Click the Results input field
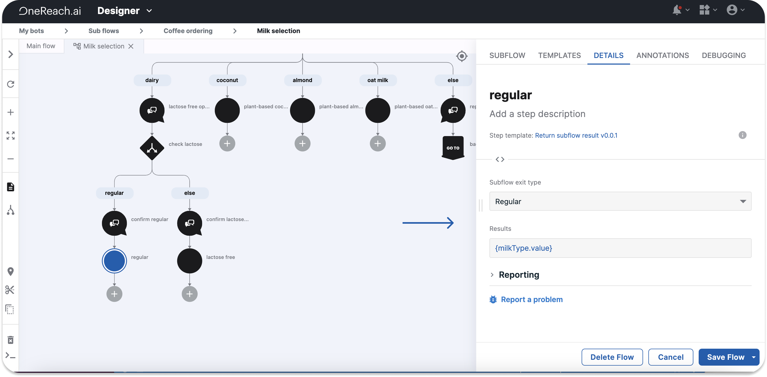The height and width of the screenshot is (377, 767). click(620, 248)
